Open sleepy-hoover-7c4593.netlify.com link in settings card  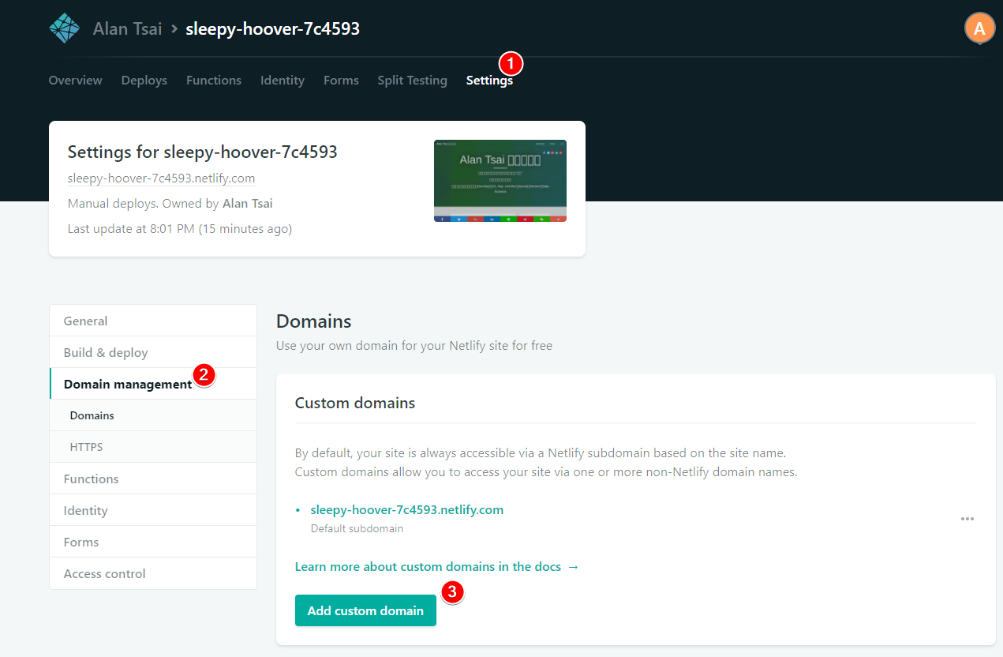pyautogui.click(x=161, y=178)
